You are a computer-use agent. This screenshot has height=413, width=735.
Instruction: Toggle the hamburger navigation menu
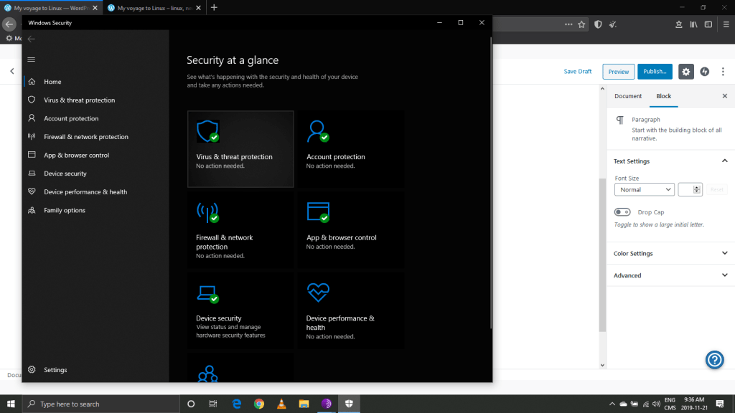pyautogui.click(x=31, y=60)
